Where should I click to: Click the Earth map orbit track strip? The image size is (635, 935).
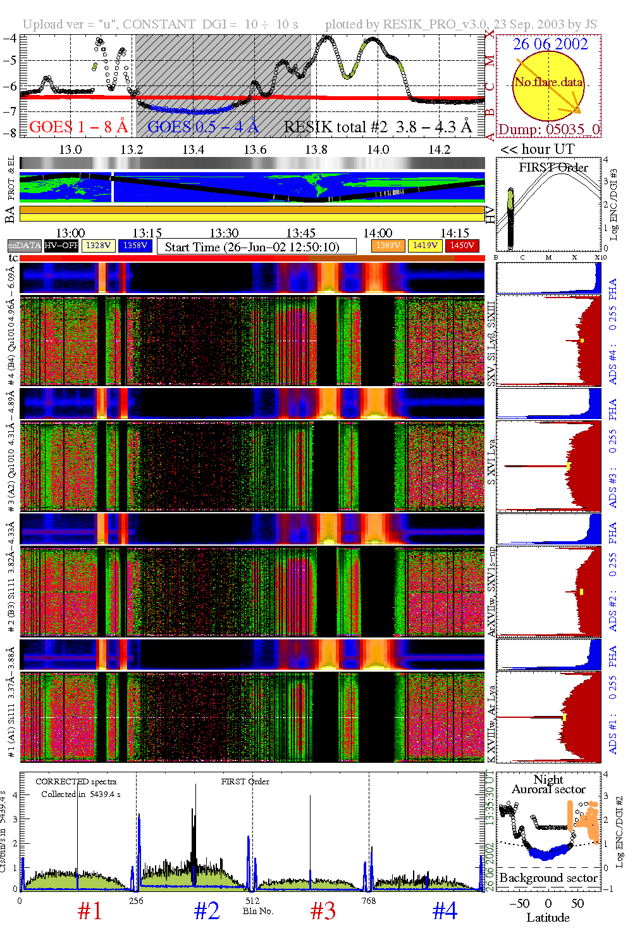252,187
